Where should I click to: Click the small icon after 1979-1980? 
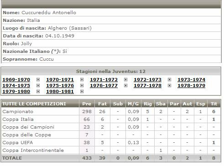(x=38, y=92)
